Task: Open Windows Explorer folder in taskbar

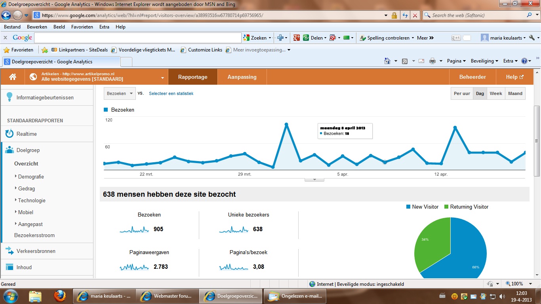Action: point(35,296)
